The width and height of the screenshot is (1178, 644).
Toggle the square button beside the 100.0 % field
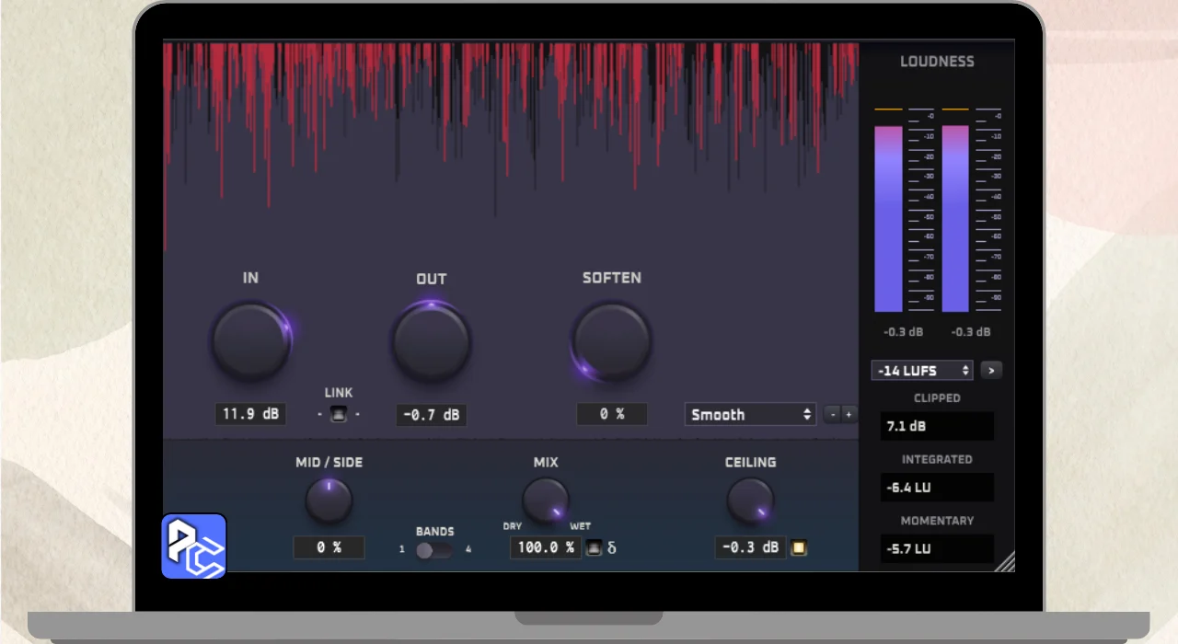(594, 548)
